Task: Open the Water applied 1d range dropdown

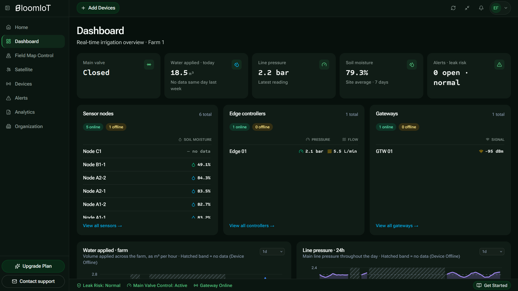Action: pyautogui.click(x=272, y=251)
